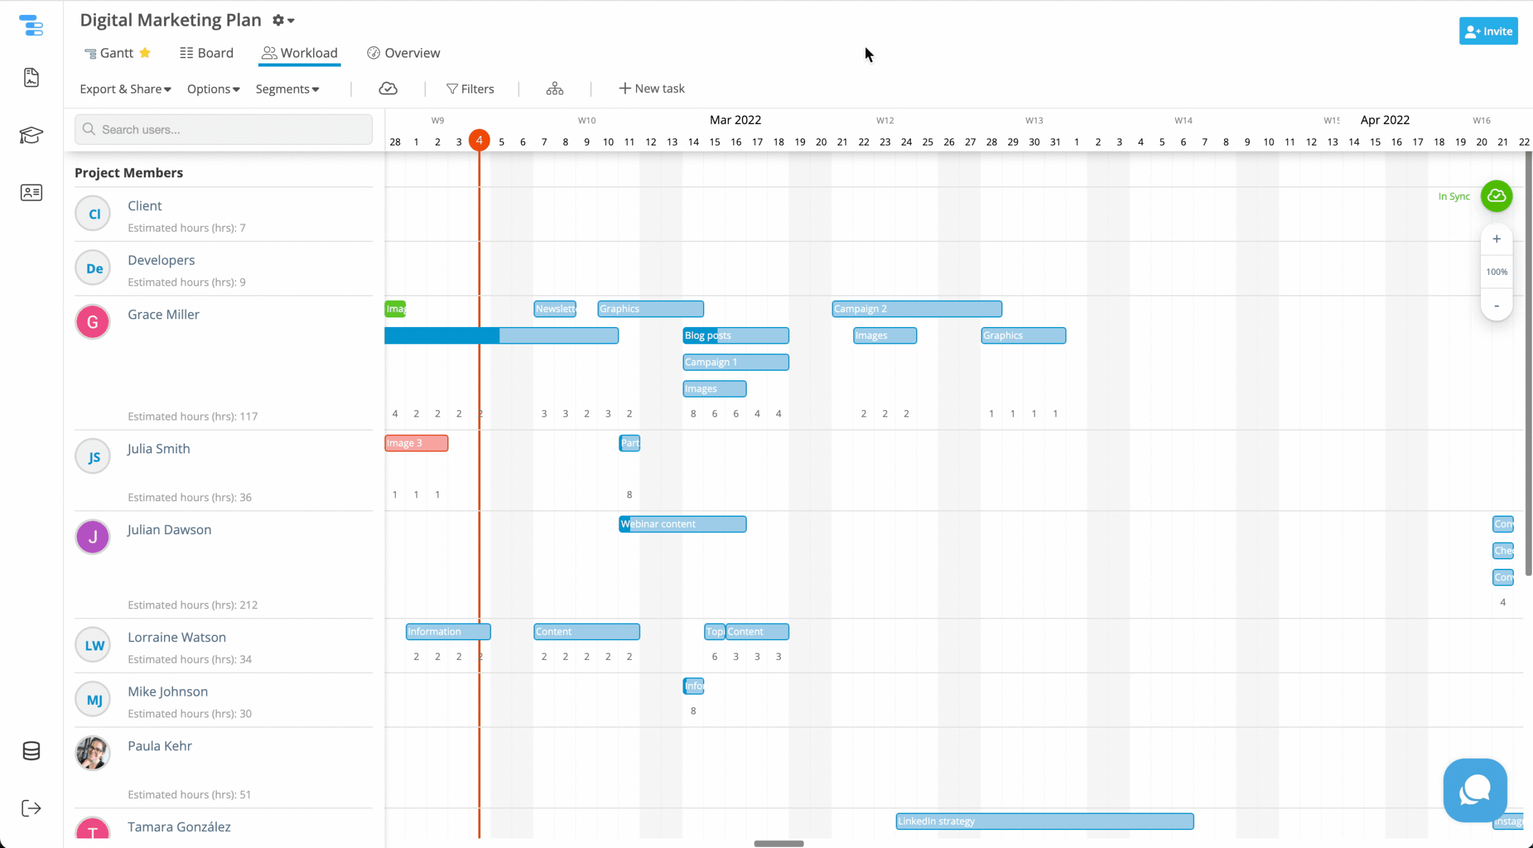This screenshot has width=1533, height=848.
Task: Expand the Segments dropdown
Action: (287, 89)
